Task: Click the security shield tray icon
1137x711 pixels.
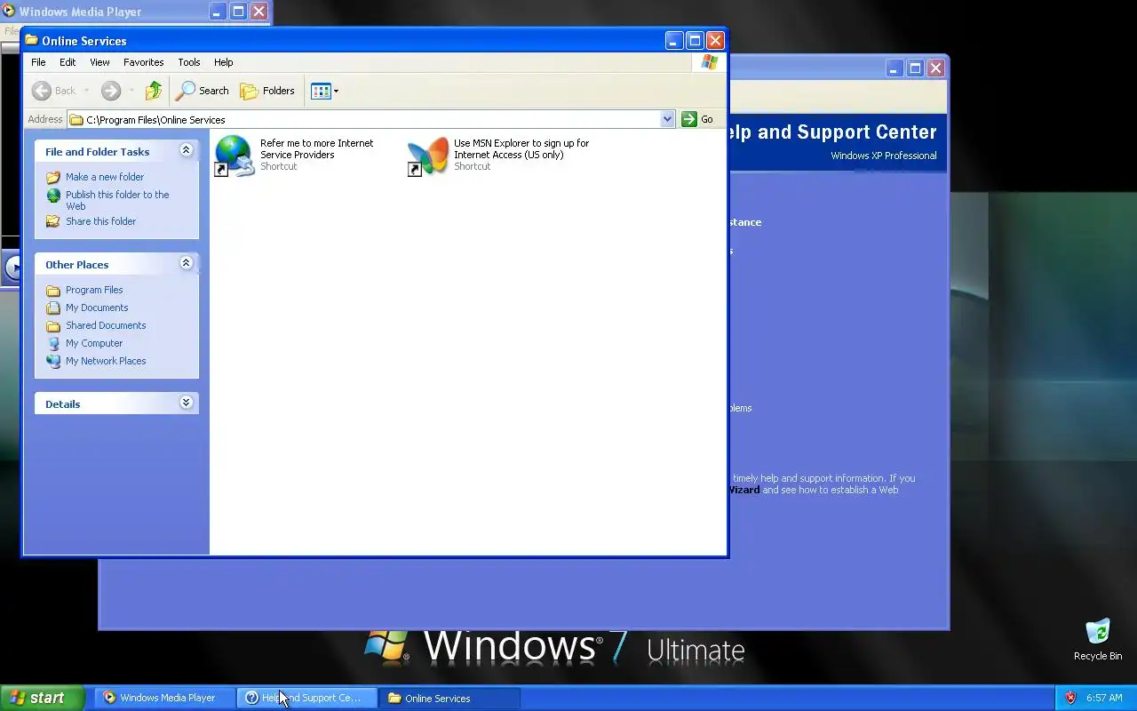Action: 1070,698
